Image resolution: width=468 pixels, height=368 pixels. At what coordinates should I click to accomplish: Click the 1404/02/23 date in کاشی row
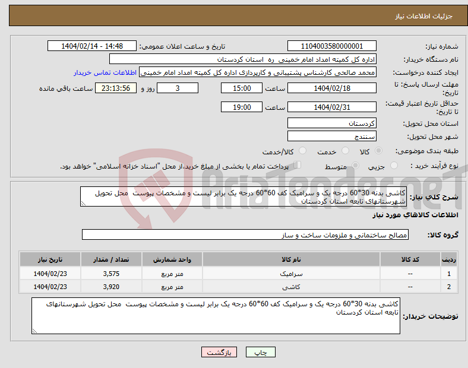(50, 287)
